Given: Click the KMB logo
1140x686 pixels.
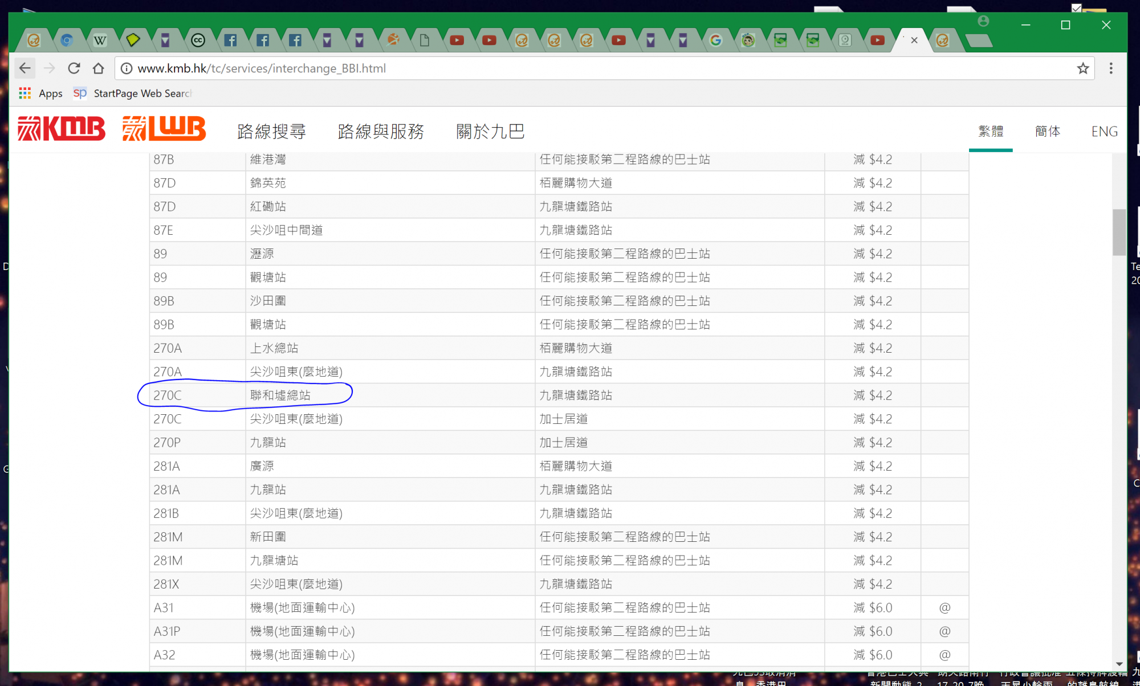Looking at the screenshot, I should tap(62, 129).
